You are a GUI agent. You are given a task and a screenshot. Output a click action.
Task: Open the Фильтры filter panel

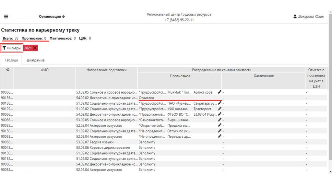pyautogui.click(x=12, y=48)
